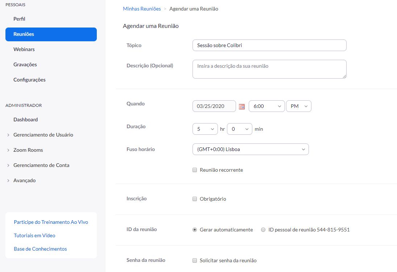Open Tutoriais em Vídeo link

pyautogui.click(x=34, y=235)
